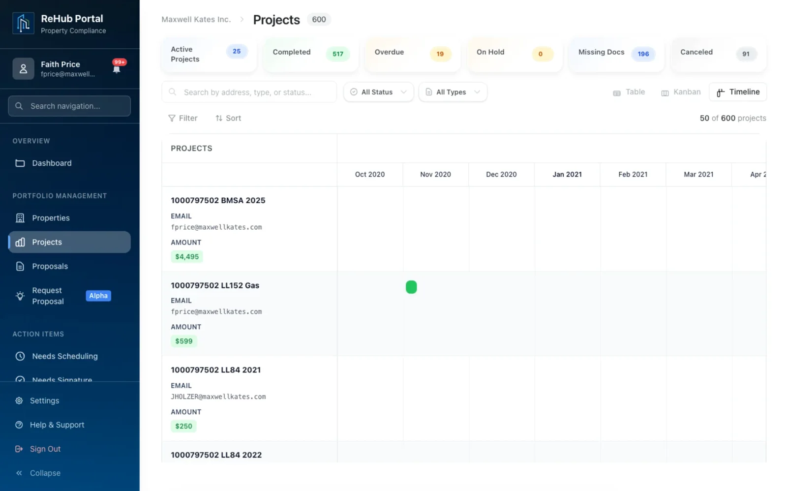Screen dimensions: 787x491
Task: Click the Maxwell Kates Inc. breadcrumb
Action: point(196,20)
